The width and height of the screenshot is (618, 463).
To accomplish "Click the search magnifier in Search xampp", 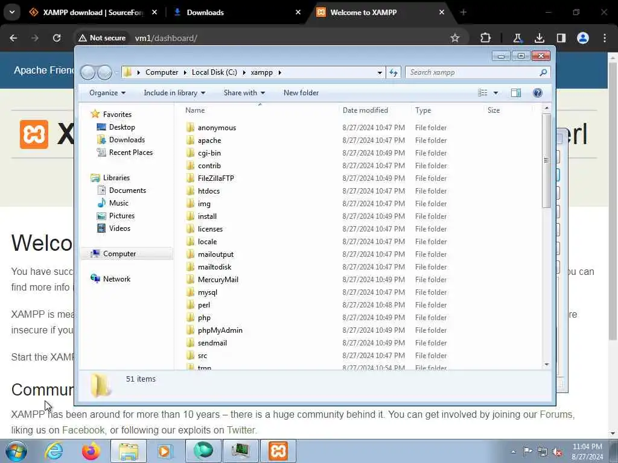I will tap(543, 72).
